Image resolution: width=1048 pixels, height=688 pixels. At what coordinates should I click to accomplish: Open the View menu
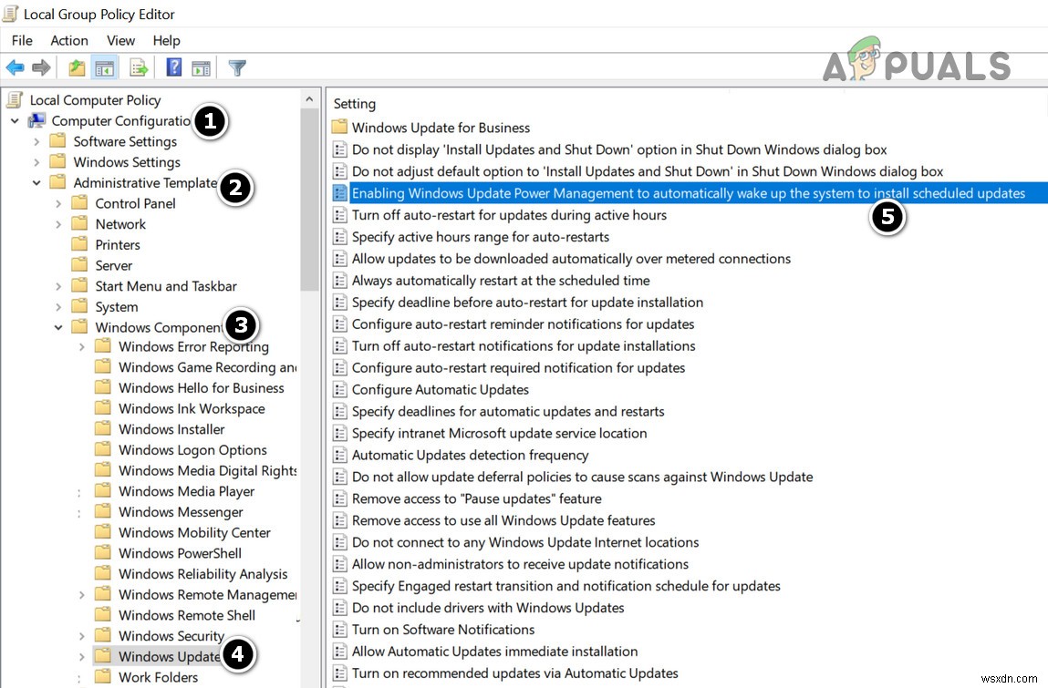(x=120, y=40)
